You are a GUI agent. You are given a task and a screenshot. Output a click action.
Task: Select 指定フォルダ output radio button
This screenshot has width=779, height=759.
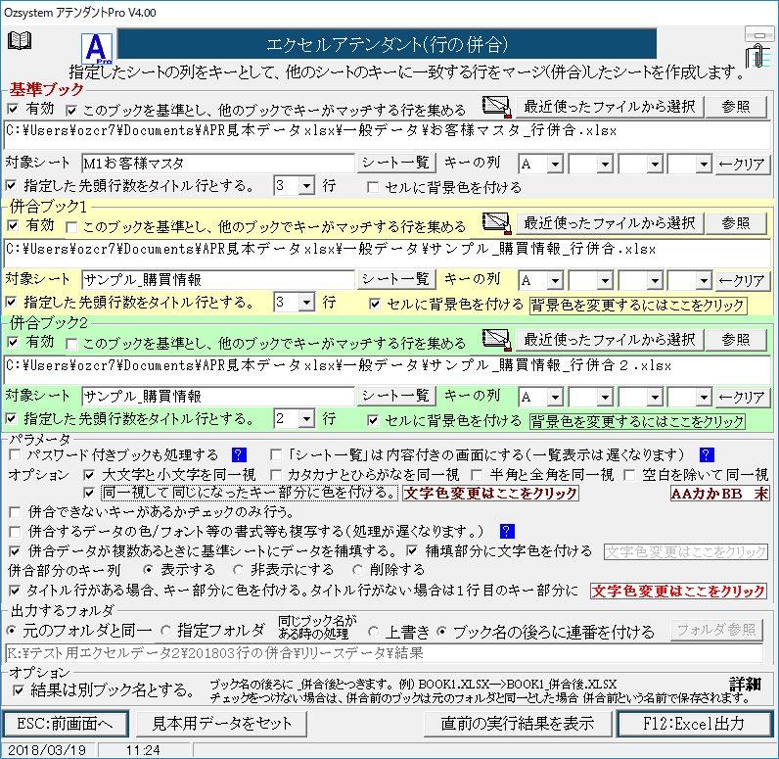tap(166, 632)
